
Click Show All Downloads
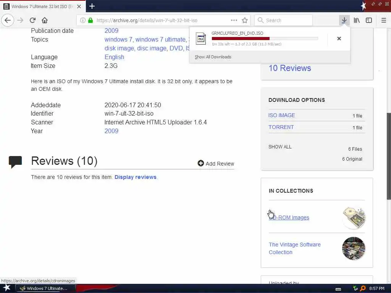[213, 57]
